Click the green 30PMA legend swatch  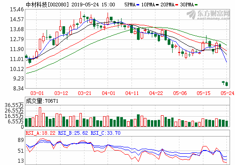[x=196, y=5]
